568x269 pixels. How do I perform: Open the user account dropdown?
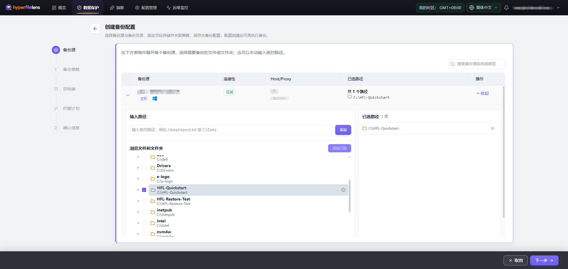pos(536,8)
